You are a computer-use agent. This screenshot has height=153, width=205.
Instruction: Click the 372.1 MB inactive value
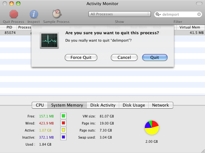[46, 137]
